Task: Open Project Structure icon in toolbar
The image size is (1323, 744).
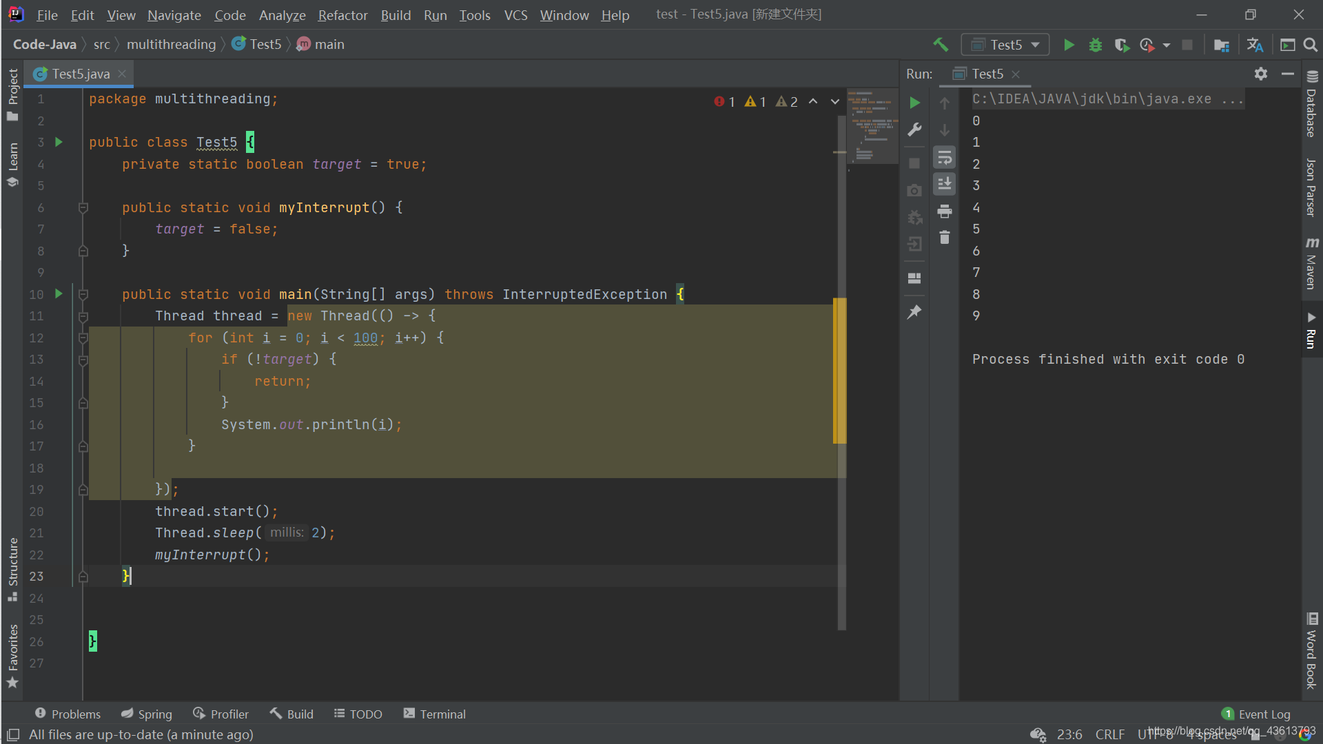Action: point(1221,45)
